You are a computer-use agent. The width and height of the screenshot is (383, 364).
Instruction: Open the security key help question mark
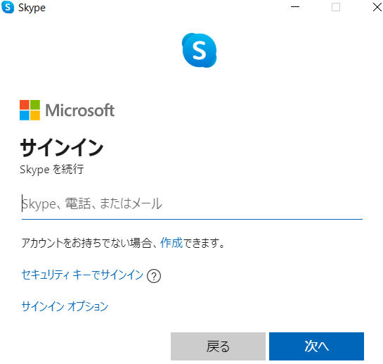tap(154, 276)
